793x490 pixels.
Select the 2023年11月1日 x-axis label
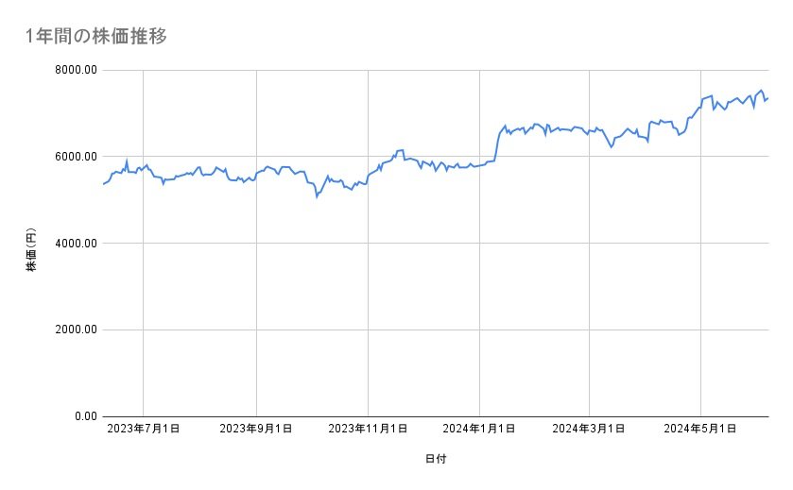(368, 430)
